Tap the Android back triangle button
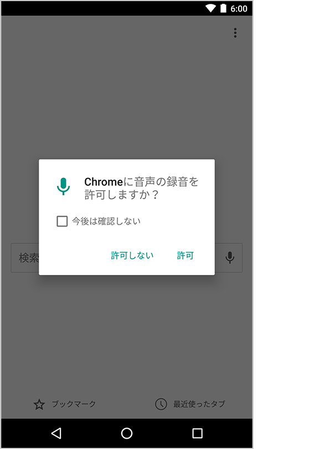 click(x=56, y=433)
